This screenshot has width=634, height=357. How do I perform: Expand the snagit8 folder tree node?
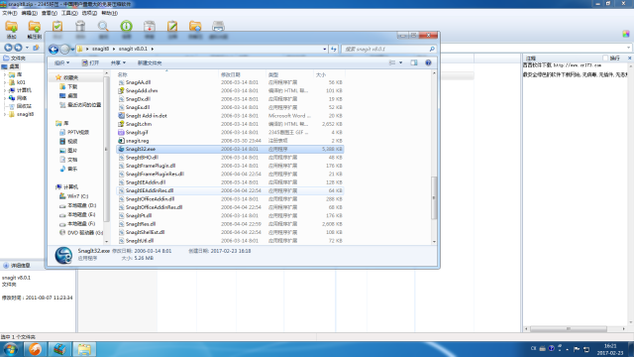(x=5, y=114)
